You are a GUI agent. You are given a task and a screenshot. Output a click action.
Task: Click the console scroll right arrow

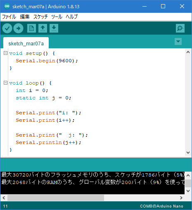coord(181,198)
